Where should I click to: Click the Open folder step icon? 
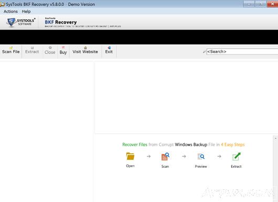point(130,156)
